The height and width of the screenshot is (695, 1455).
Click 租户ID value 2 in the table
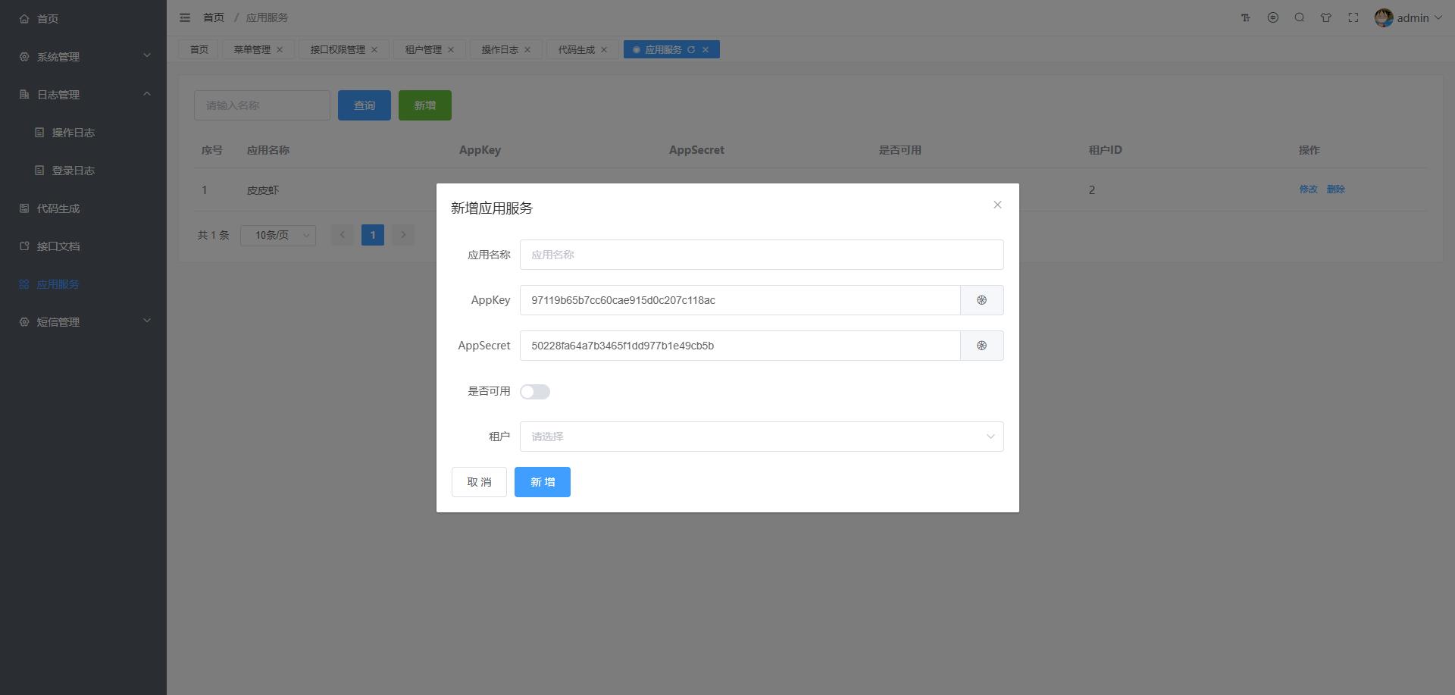[1092, 190]
